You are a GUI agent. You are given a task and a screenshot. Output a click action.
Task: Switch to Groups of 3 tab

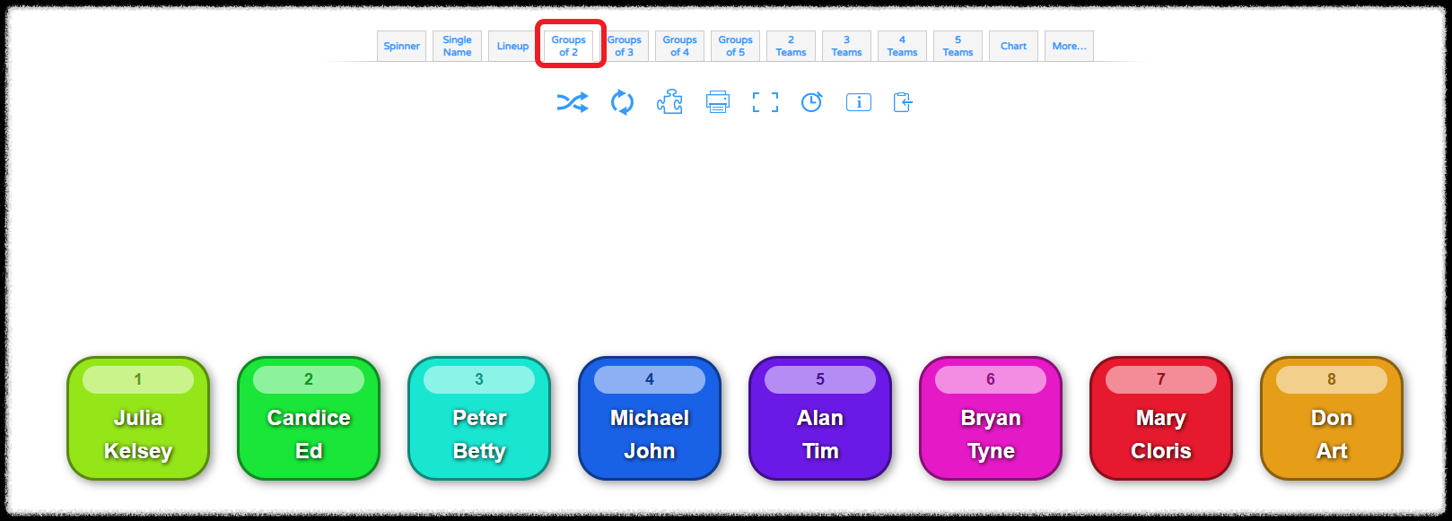pos(624,46)
